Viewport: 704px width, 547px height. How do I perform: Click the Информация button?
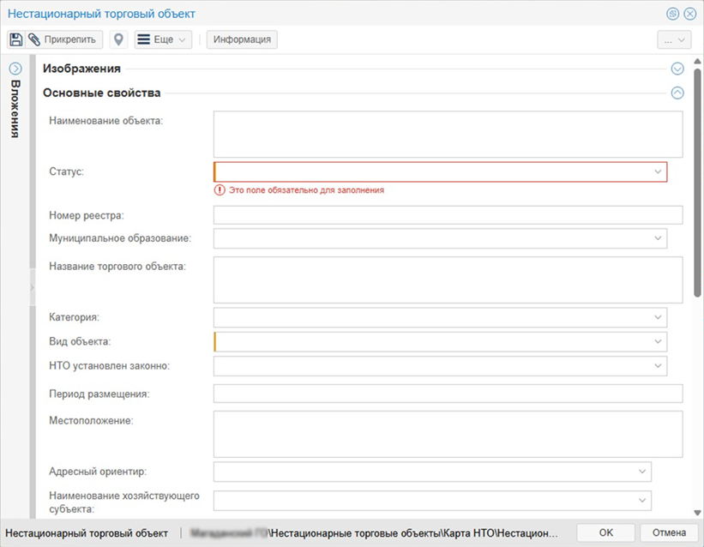pos(242,39)
